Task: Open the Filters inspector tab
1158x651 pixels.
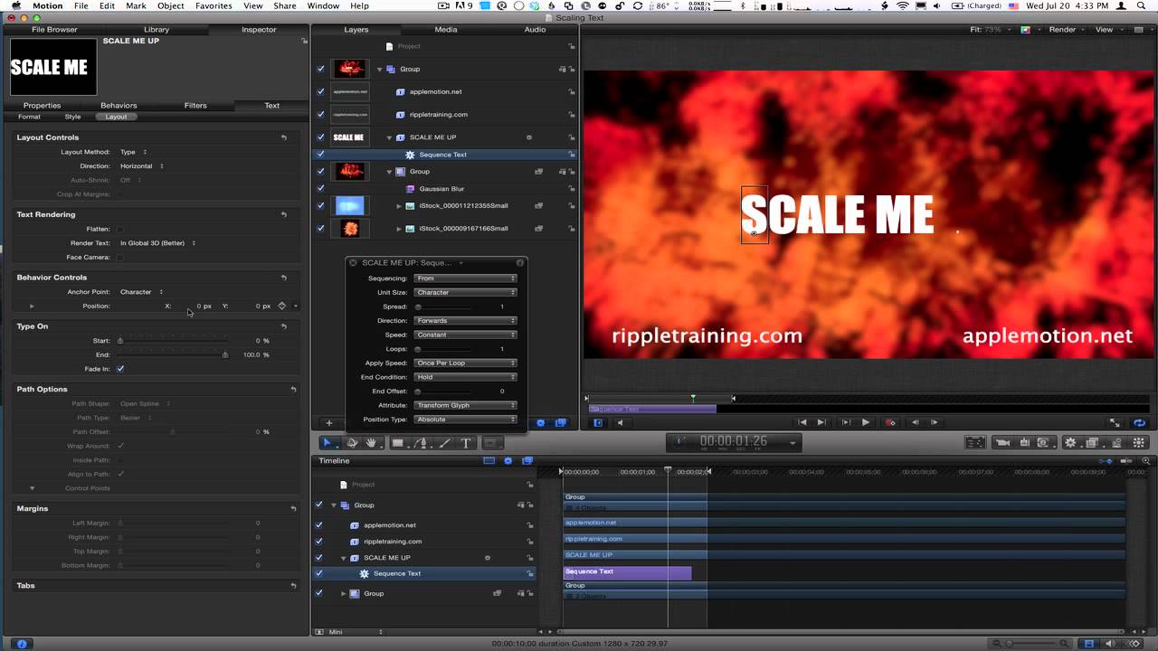Action: click(195, 106)
